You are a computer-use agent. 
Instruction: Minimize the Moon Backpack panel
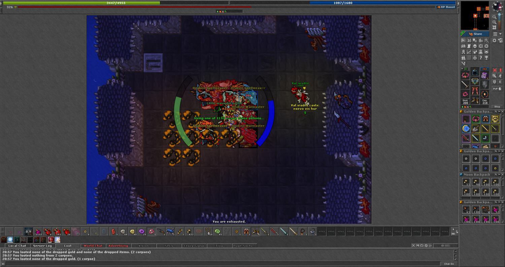click(x=499, y=175)
